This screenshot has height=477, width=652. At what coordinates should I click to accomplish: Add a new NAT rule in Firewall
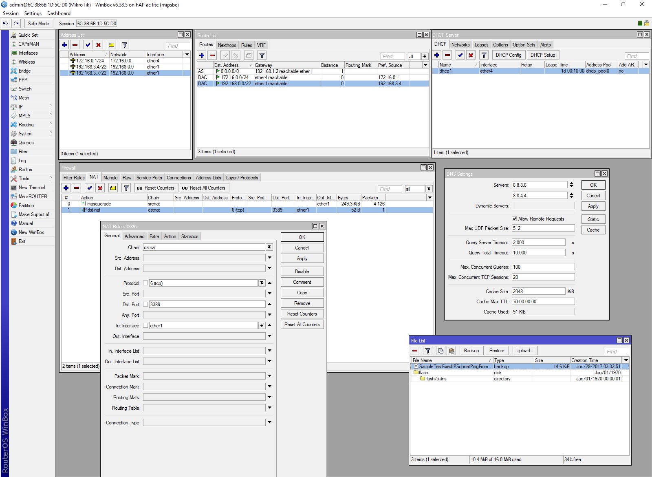point(66,188)
